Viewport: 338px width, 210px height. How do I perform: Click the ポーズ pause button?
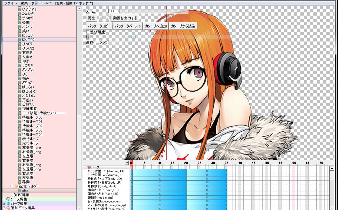tap(104, 18)
